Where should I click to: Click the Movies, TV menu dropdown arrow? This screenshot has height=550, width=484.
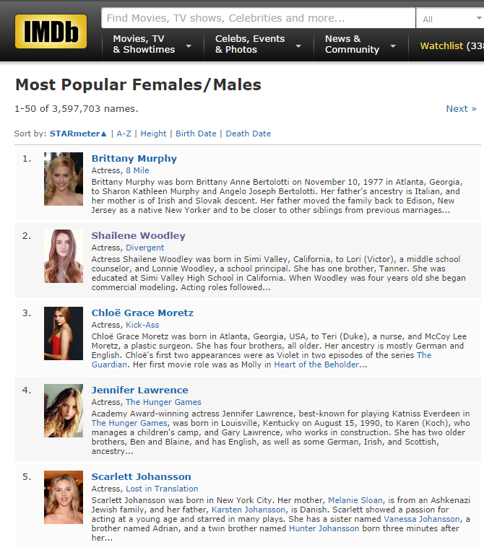point(189,46)
